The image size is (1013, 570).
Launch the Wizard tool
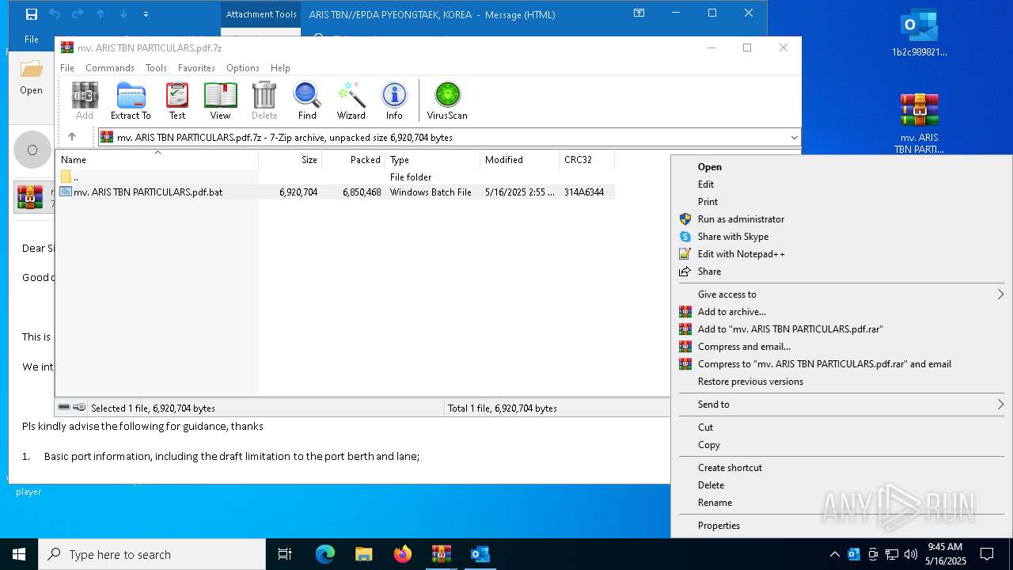(x=351, y=101)
